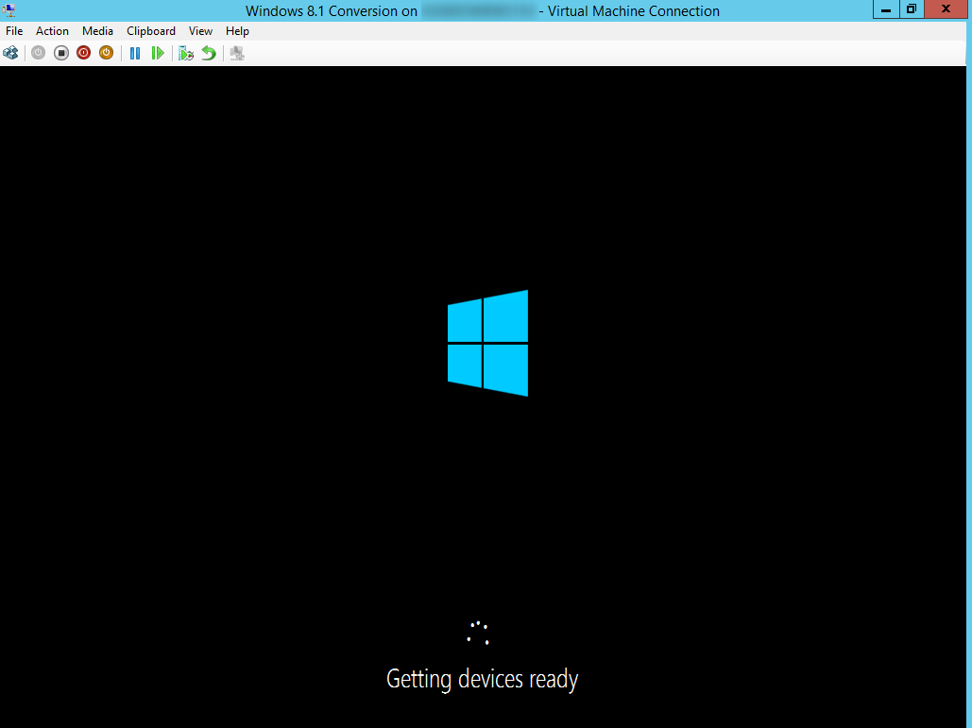Open the Action menu
This screenshot has height=728, width=972.
pyautogui.click(x=52, y=31)
